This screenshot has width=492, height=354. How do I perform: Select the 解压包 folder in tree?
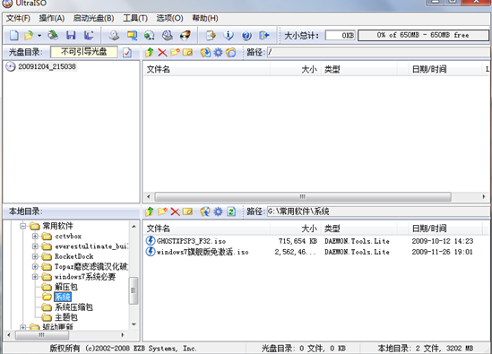(66, 287)
